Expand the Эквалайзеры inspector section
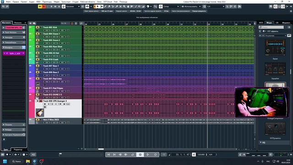 click(14, 43)
